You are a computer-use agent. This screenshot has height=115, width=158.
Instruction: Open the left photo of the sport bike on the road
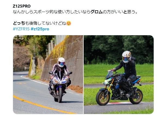coord(48,75)
